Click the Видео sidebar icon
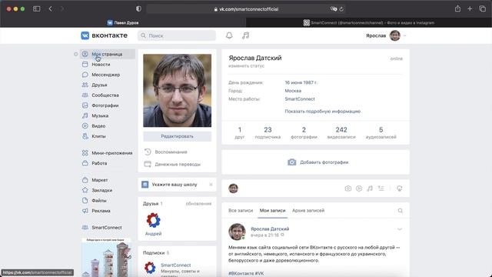The height and width of the screenshot is (277, 492). click(x=85, y=126)
